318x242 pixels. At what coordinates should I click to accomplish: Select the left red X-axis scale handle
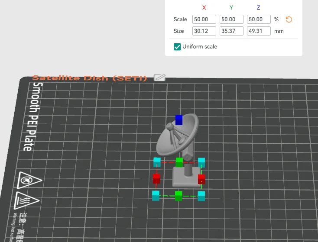click(x=156, y=179)
